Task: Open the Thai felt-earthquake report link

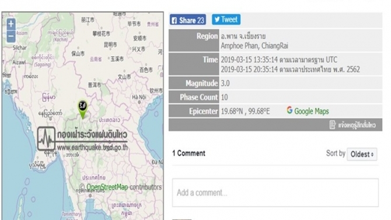Action: point(357,125)
